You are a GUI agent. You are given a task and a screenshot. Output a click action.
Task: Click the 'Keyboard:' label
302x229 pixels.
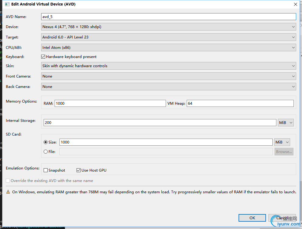[15, 57]
